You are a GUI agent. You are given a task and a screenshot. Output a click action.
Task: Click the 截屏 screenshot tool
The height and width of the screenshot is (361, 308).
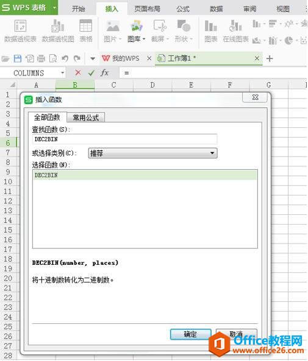(160, 31)
